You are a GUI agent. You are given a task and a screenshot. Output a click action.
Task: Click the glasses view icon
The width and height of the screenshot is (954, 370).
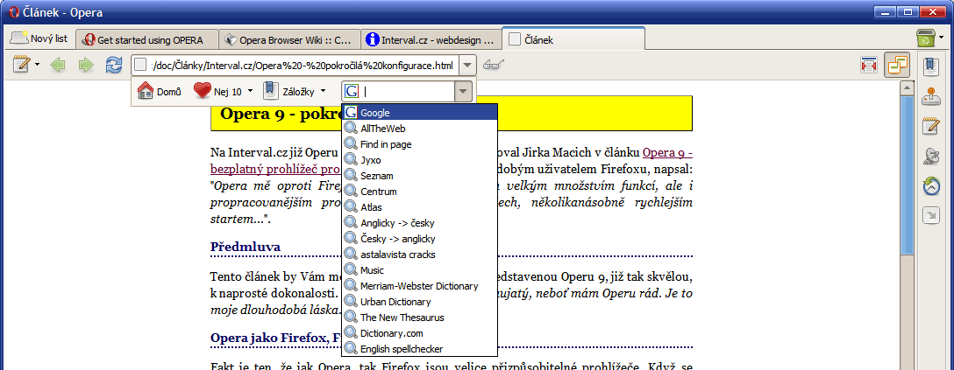tap(494, 65)
